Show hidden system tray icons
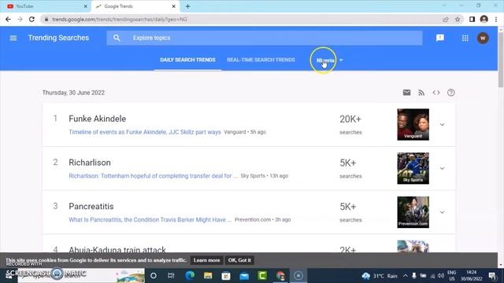The width and height of the screenshot is (504, 283). [406, 276]
